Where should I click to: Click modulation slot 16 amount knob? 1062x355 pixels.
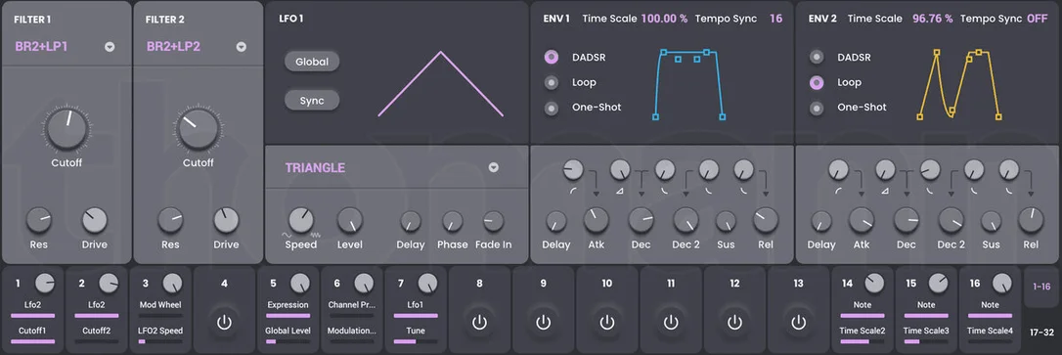click(1001, 284)
